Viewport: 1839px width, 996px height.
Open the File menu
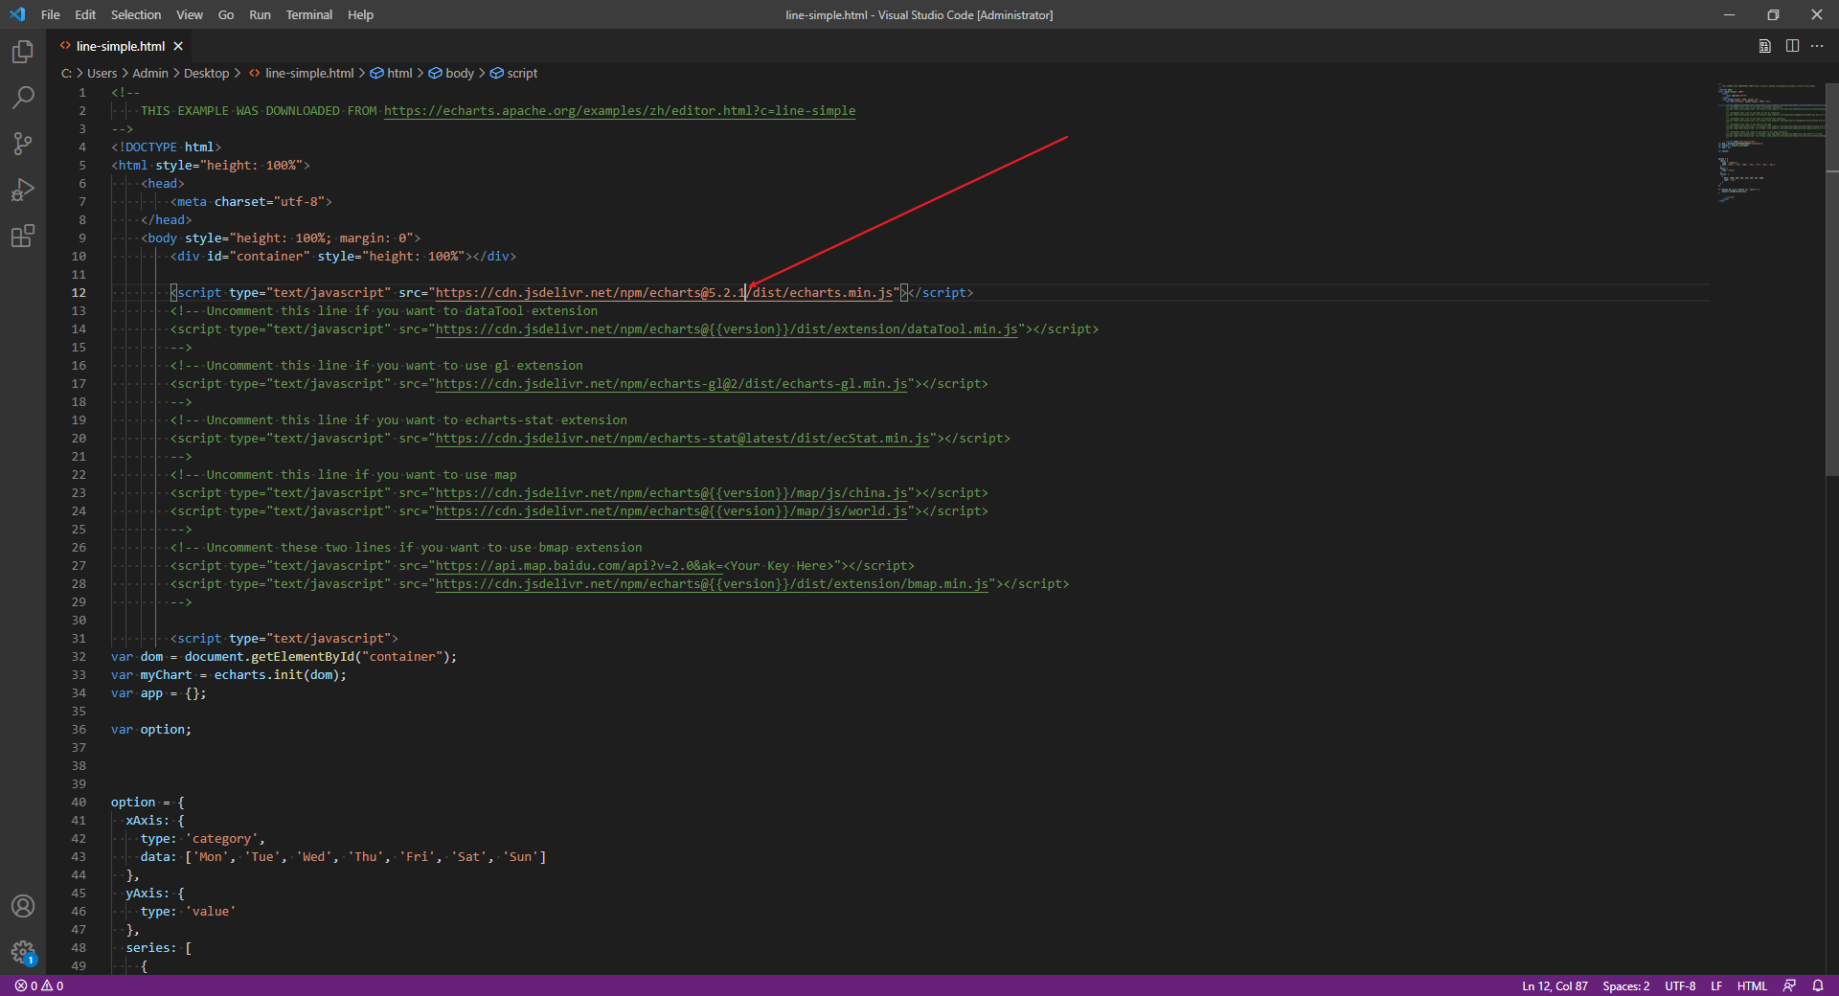coord(51,14)
